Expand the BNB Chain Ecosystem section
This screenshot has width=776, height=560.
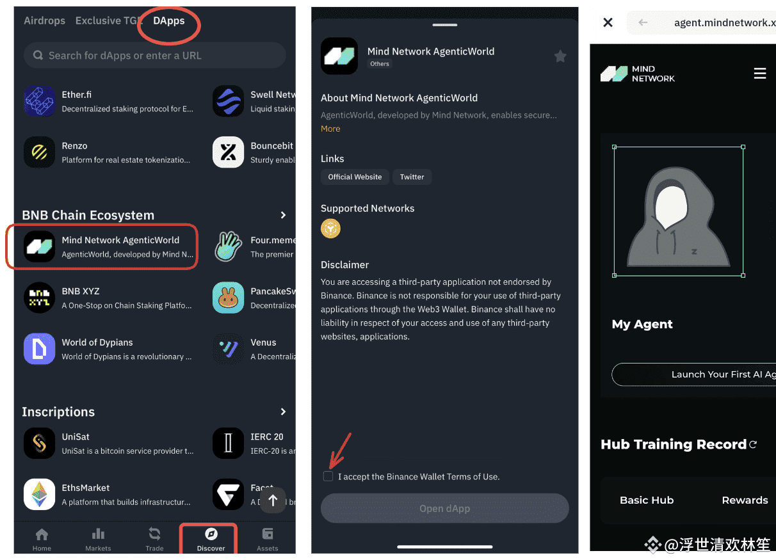(x=283, y=215)
